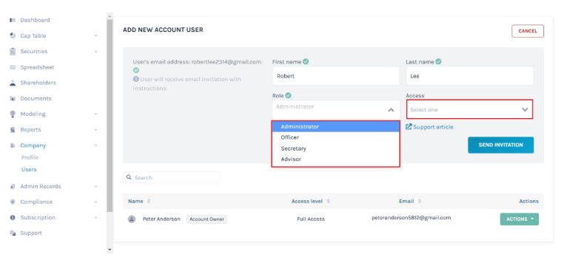Click the sidebar scrollbar down arrow
This screenshot has height=268, width=564.
pyautogui.click(x=110, y=250)
